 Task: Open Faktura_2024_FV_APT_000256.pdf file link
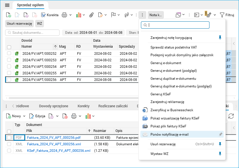pos(54,138)
